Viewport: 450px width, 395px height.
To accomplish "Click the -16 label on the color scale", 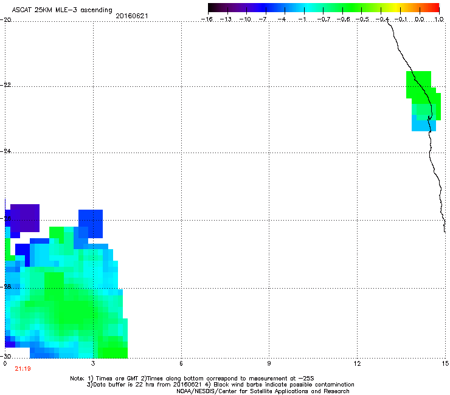I will (x=207, y=19).
